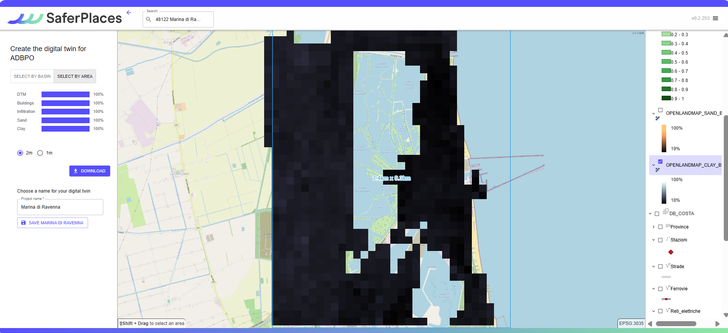Image resolution: width=728 pixels, height=333 pixels.
Task: Click the 0.9 - 1 dark green legend swatch
Action: (666, 98)
